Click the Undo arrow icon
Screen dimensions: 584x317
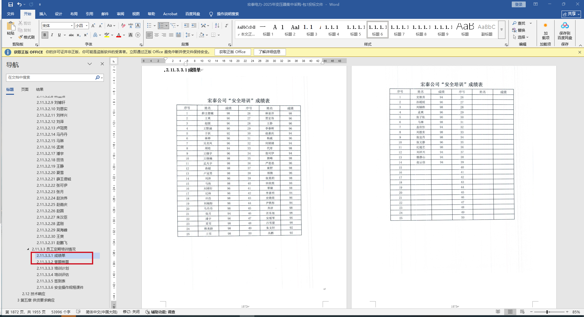(x=19, y=5)
